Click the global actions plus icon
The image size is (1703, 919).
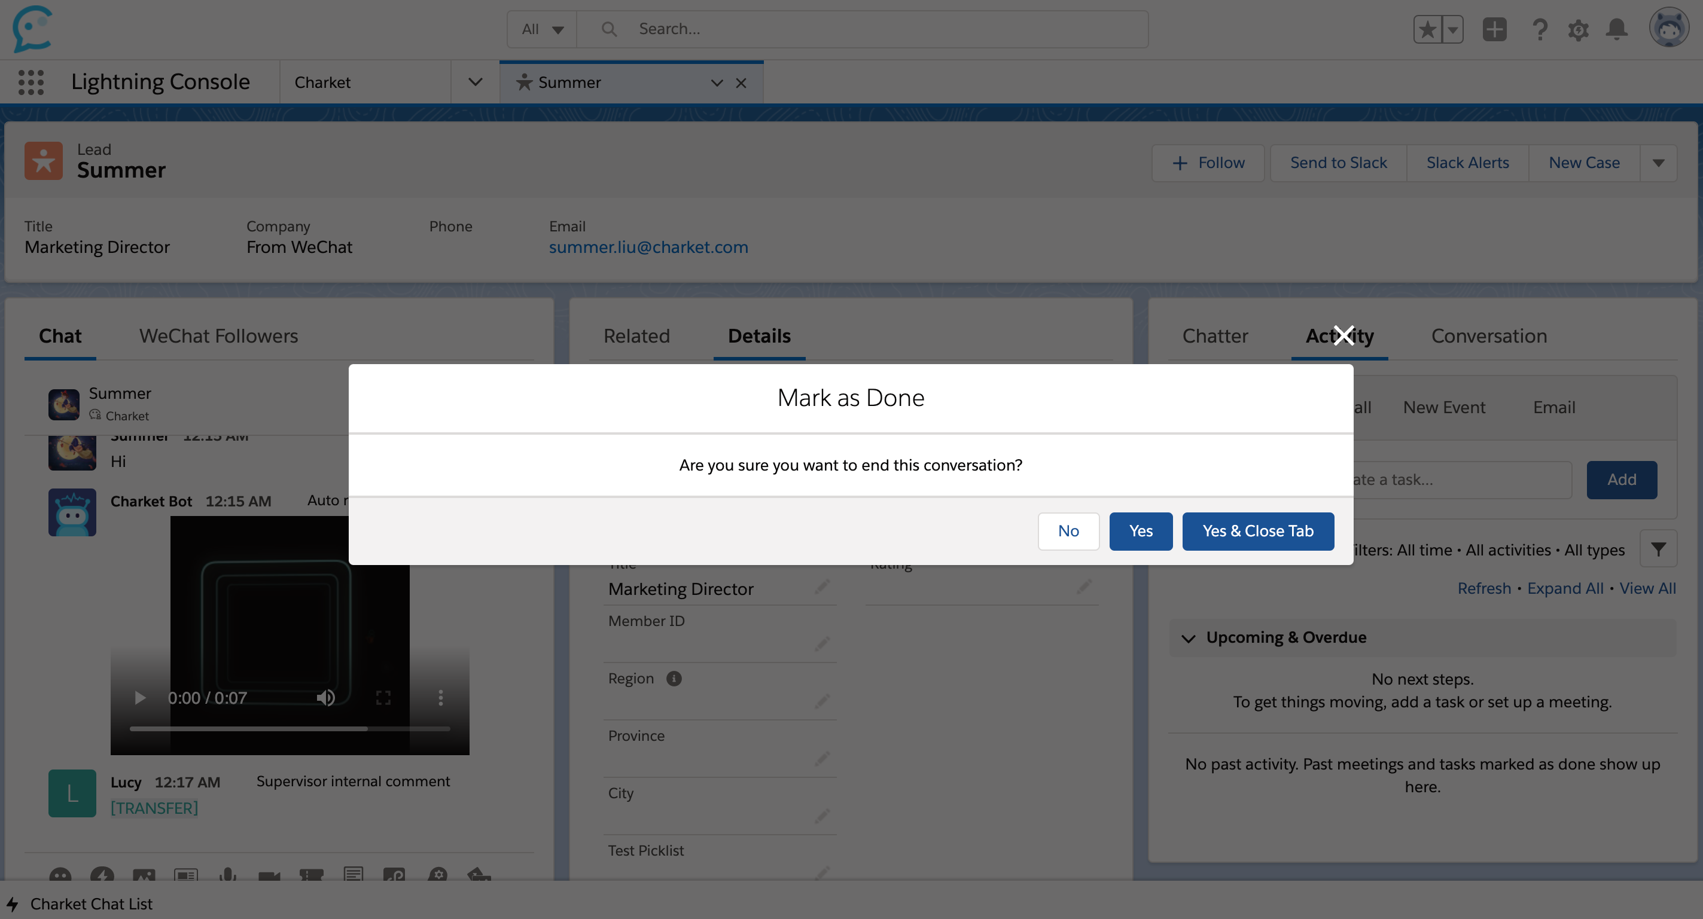pyautogui.click(x=1494, y=29)
